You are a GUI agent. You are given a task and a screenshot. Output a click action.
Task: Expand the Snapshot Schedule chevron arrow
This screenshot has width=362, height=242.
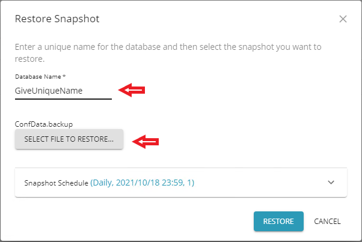(331, 183)
